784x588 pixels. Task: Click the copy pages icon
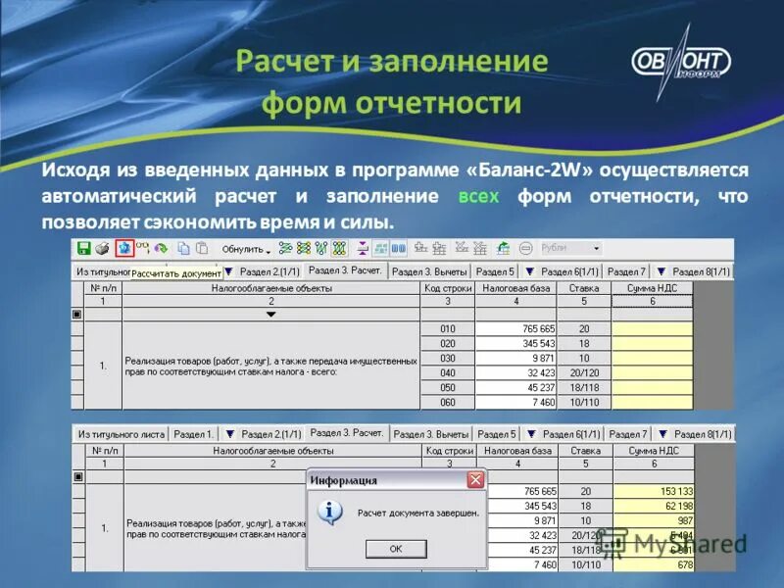coord(183,248)
